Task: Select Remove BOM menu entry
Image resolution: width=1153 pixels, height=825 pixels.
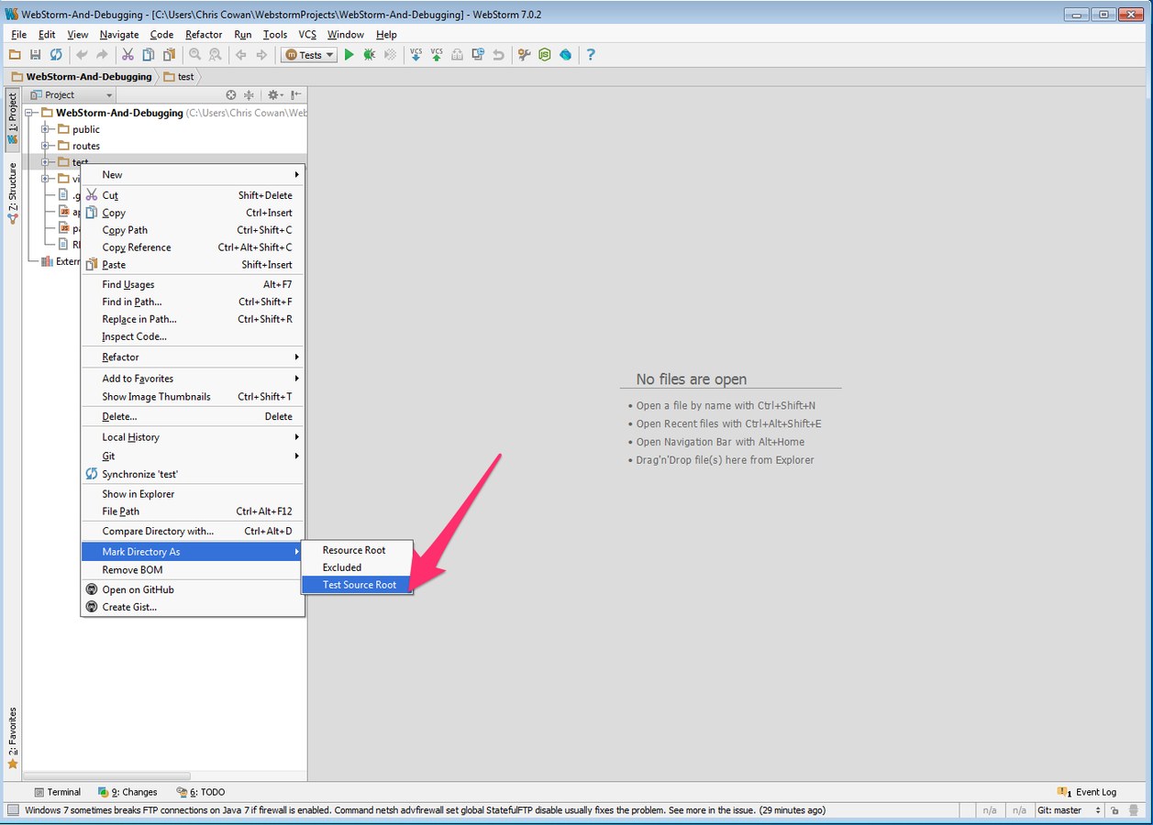Action: tap(193, 570)
